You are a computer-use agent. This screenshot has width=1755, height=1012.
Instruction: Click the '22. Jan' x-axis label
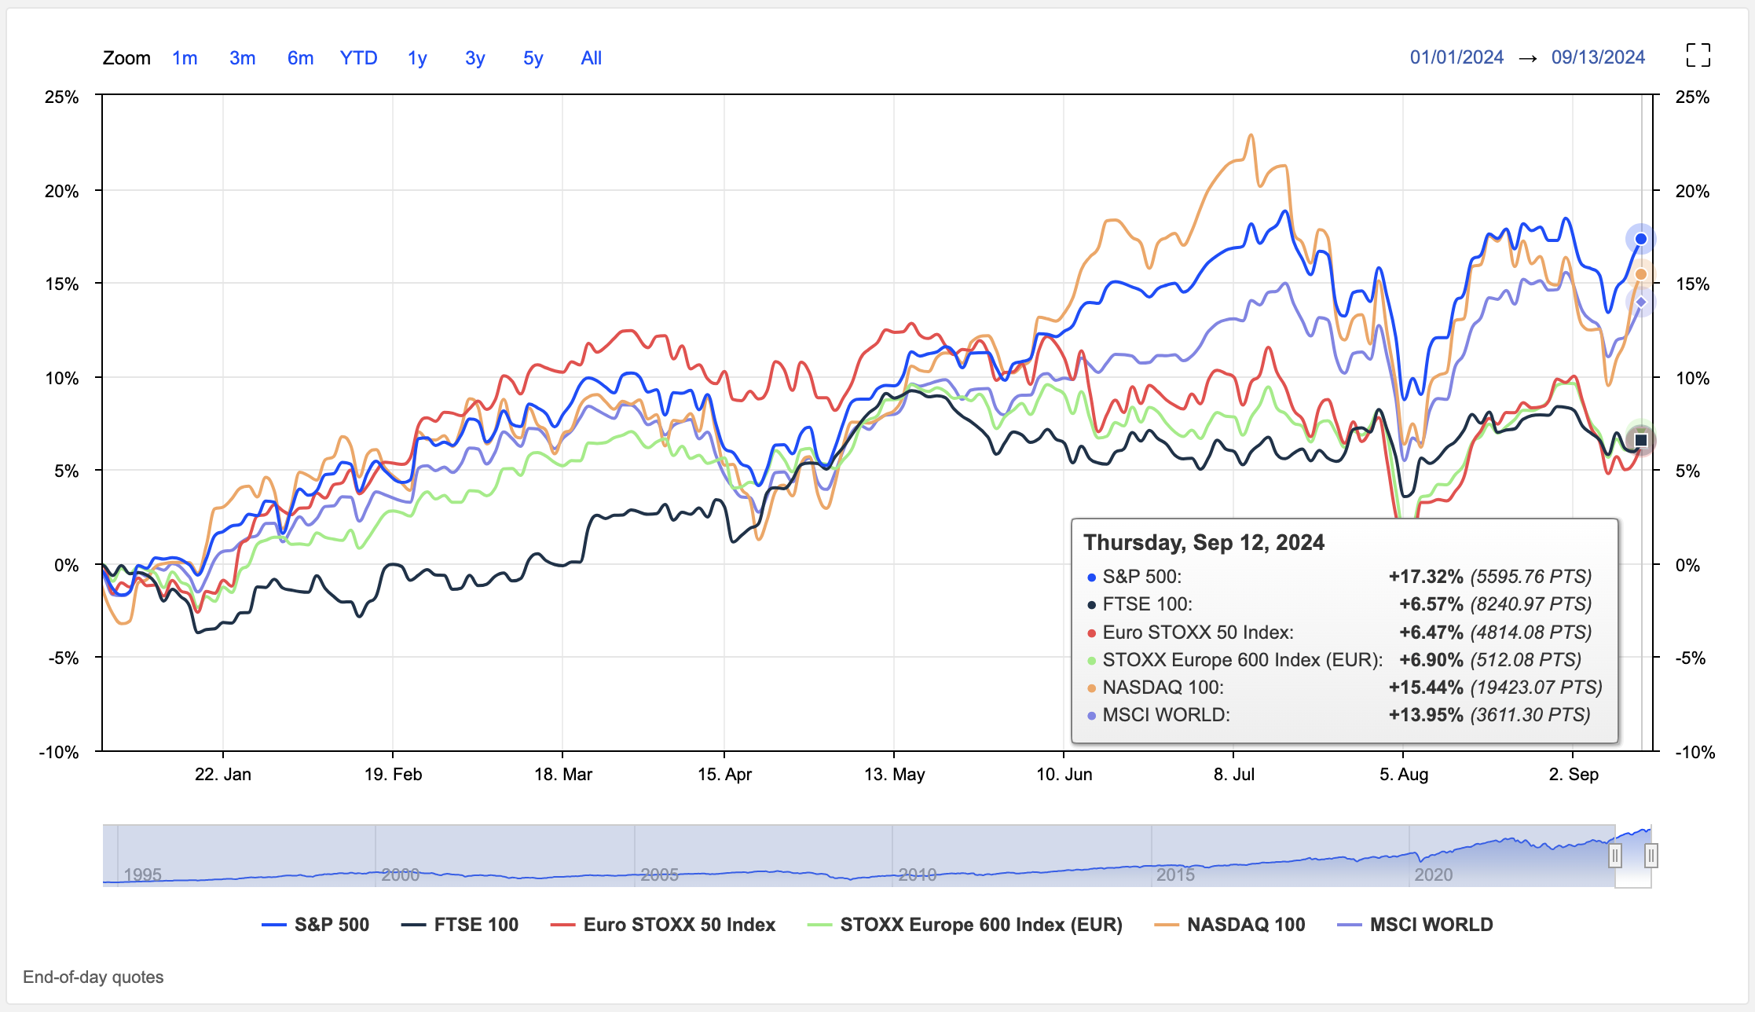point(223,774)
